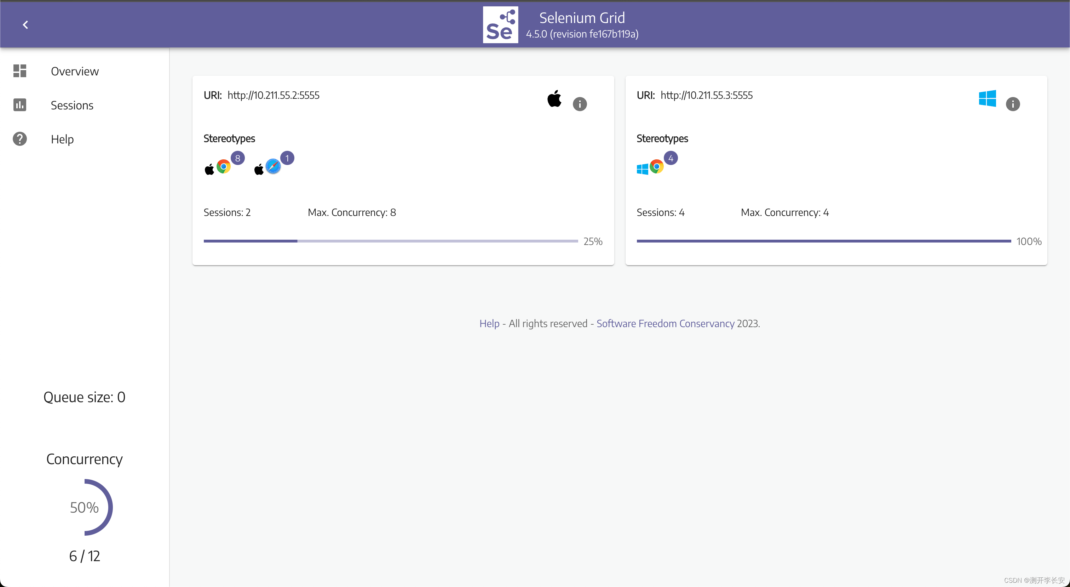Click the small Apple icon beside Chrome

point(209,169)
